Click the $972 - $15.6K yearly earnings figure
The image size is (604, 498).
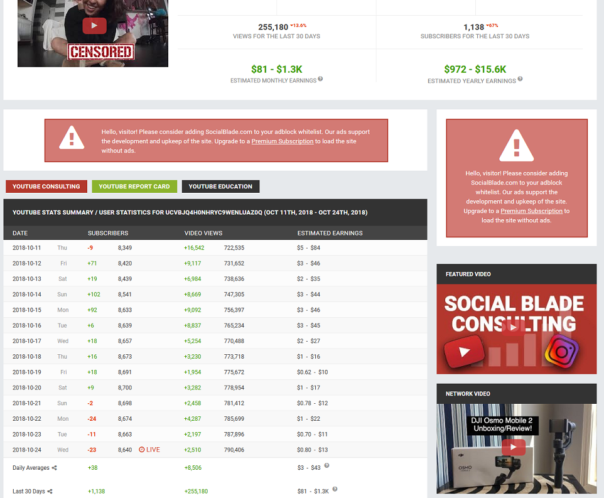475,69
